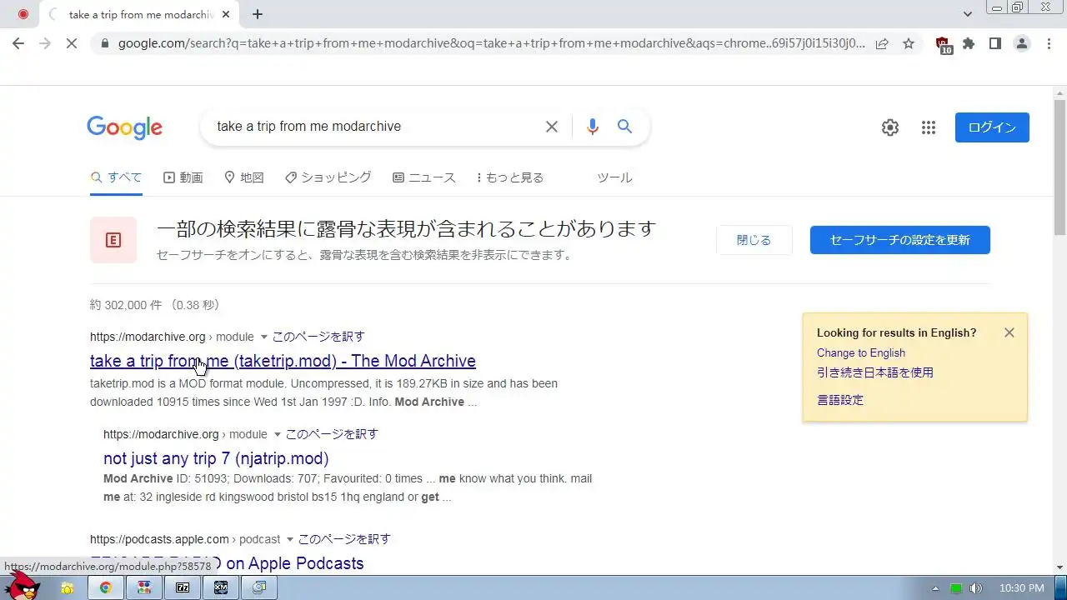
Task: Expand the podcasts.apple.com result arrow
Action: click(x=290, y=539)
